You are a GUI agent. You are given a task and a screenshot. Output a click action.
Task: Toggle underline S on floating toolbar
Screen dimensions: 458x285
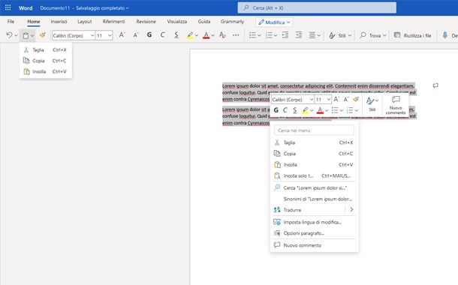tap(295, 110)
